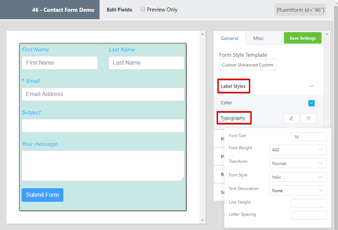Click the Typography label
The image size is (338, 230).
pos(233,118)
